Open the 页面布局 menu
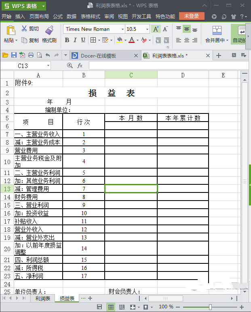The width and height of the screenshot is (251, 312). point(39,16)
